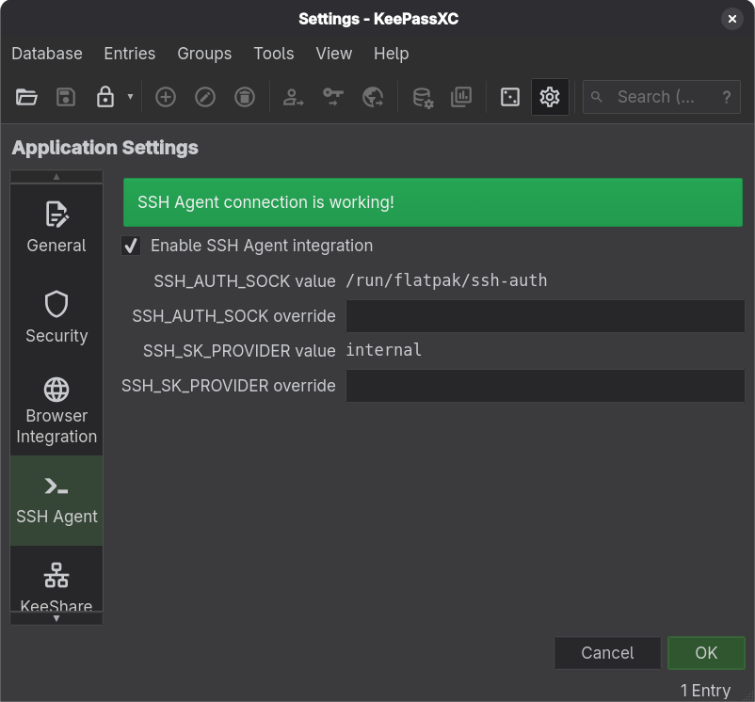Add a new entry via plus icon

166,97
